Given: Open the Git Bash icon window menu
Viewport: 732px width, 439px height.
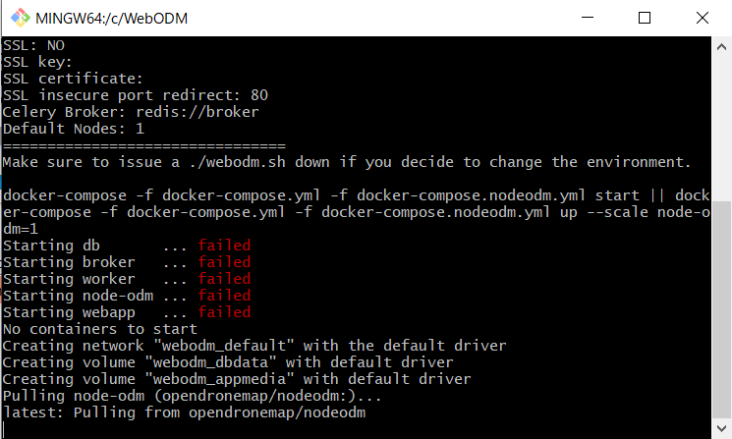Looking at the screenshot, I should tap(20, 18).
